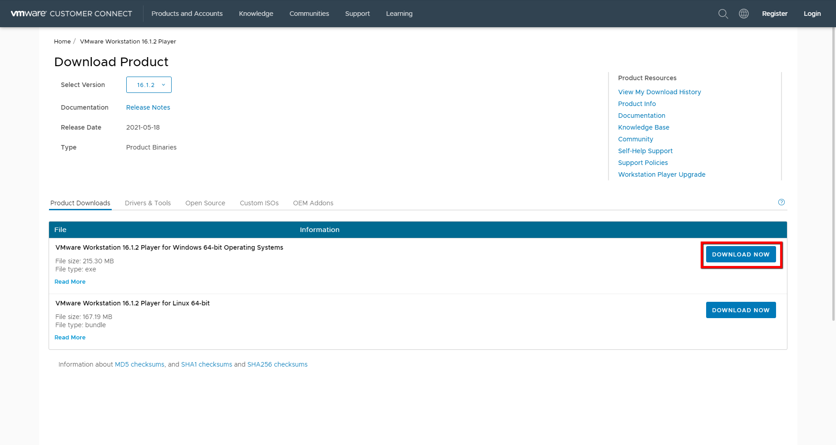Screen dimensions: 836x445
Task: Open SHA256 checksums information link
Action: pyautogui.click(x=277, y=364)
